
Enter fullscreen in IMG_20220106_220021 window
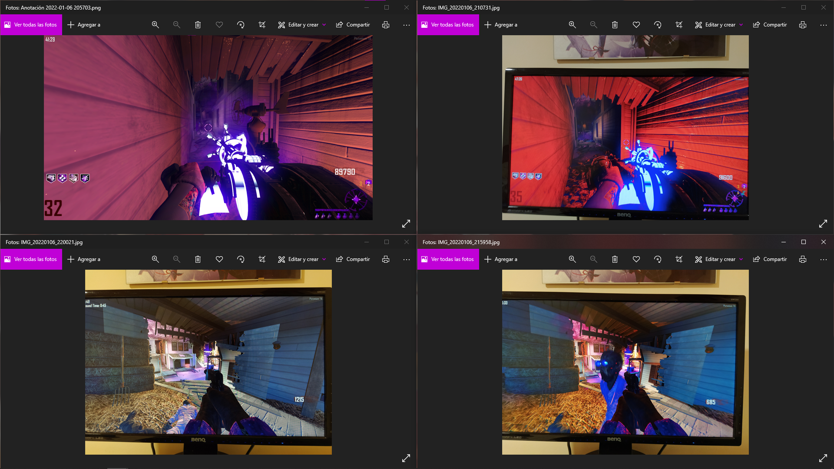point(406,458)
